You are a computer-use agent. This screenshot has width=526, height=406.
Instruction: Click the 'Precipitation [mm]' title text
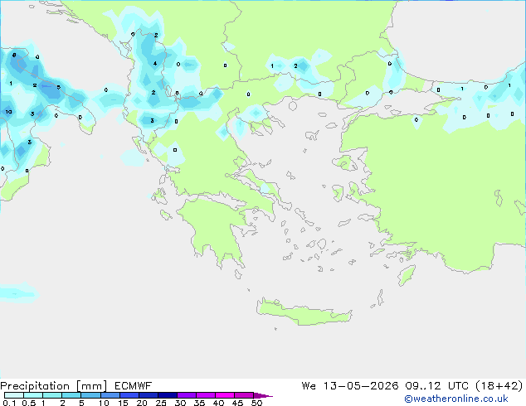(54, 386)
